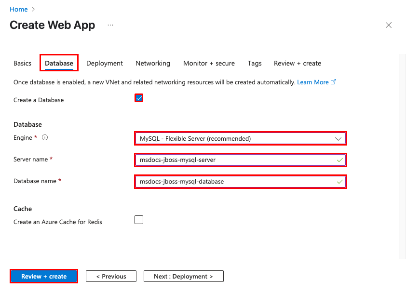Click the ellipsis beside Create Web App title
406x293 pixels.
pyautogui.click(x=110, y=25)
